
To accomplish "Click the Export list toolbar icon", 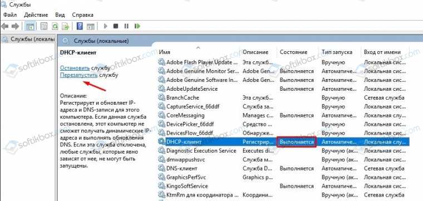I will (x=66, y=26).
